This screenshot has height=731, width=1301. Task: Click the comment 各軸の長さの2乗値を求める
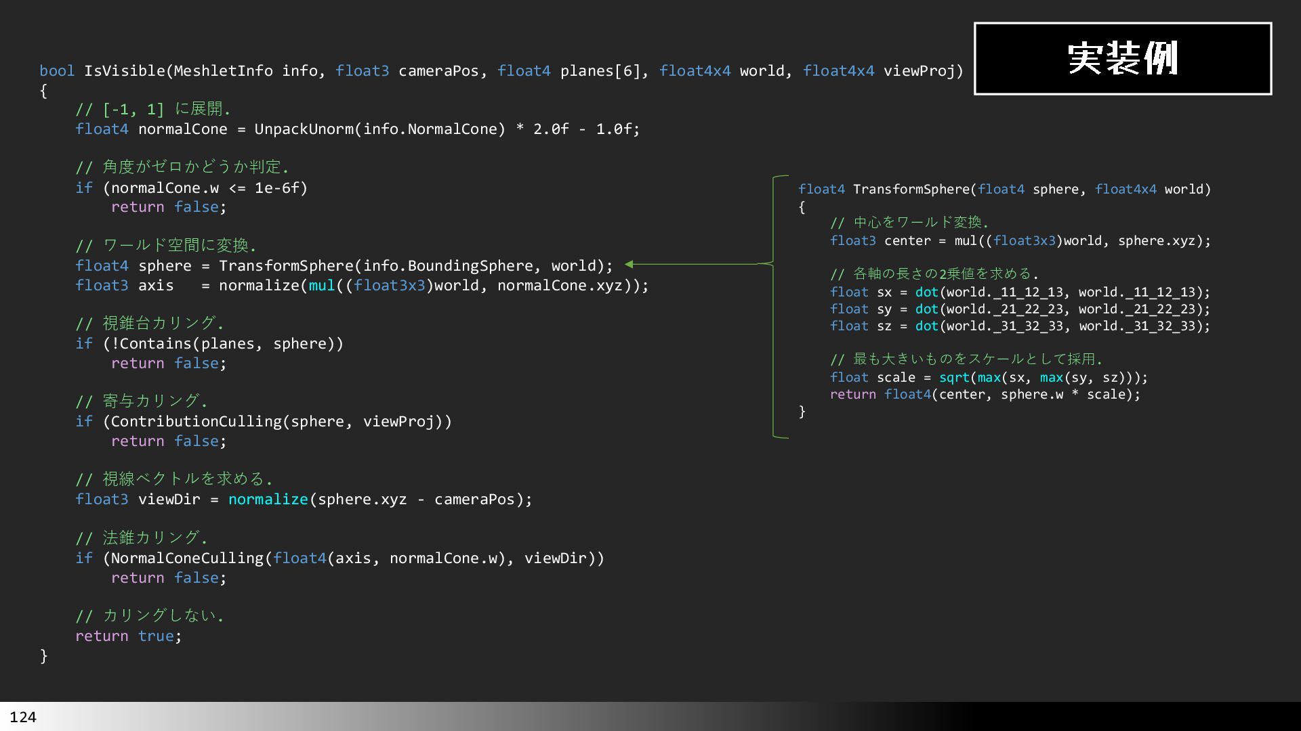click(x=934, y=274)
